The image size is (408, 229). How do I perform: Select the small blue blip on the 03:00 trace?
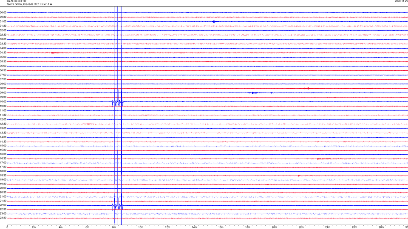pyautogui.click(x=318, y=39)
